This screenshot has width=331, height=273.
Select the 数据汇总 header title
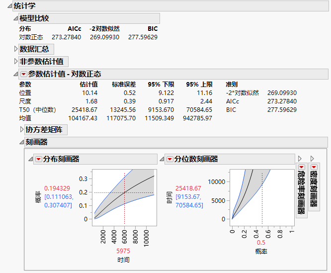click(x=34, y=49)
